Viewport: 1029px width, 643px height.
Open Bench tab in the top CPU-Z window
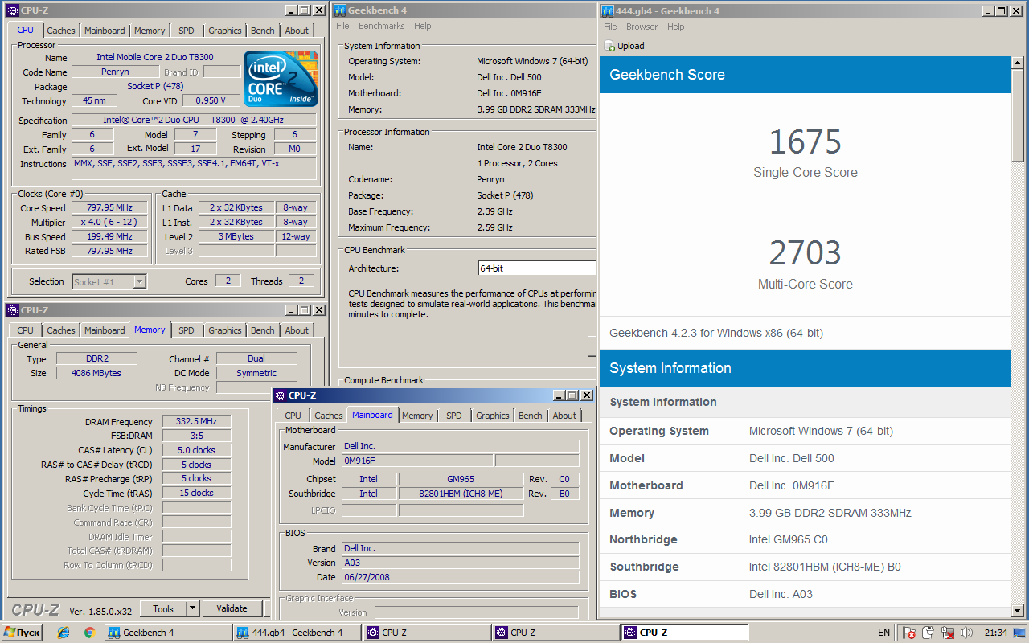[x=263, y=31]
